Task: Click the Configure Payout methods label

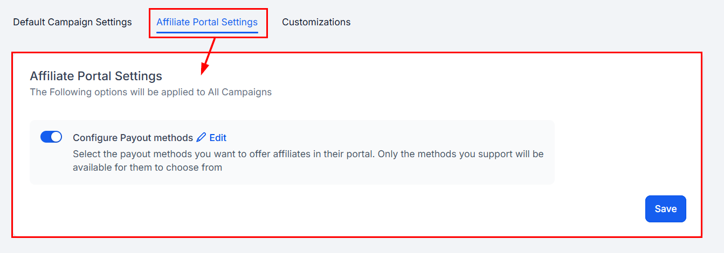Action: tap(133, 138)
